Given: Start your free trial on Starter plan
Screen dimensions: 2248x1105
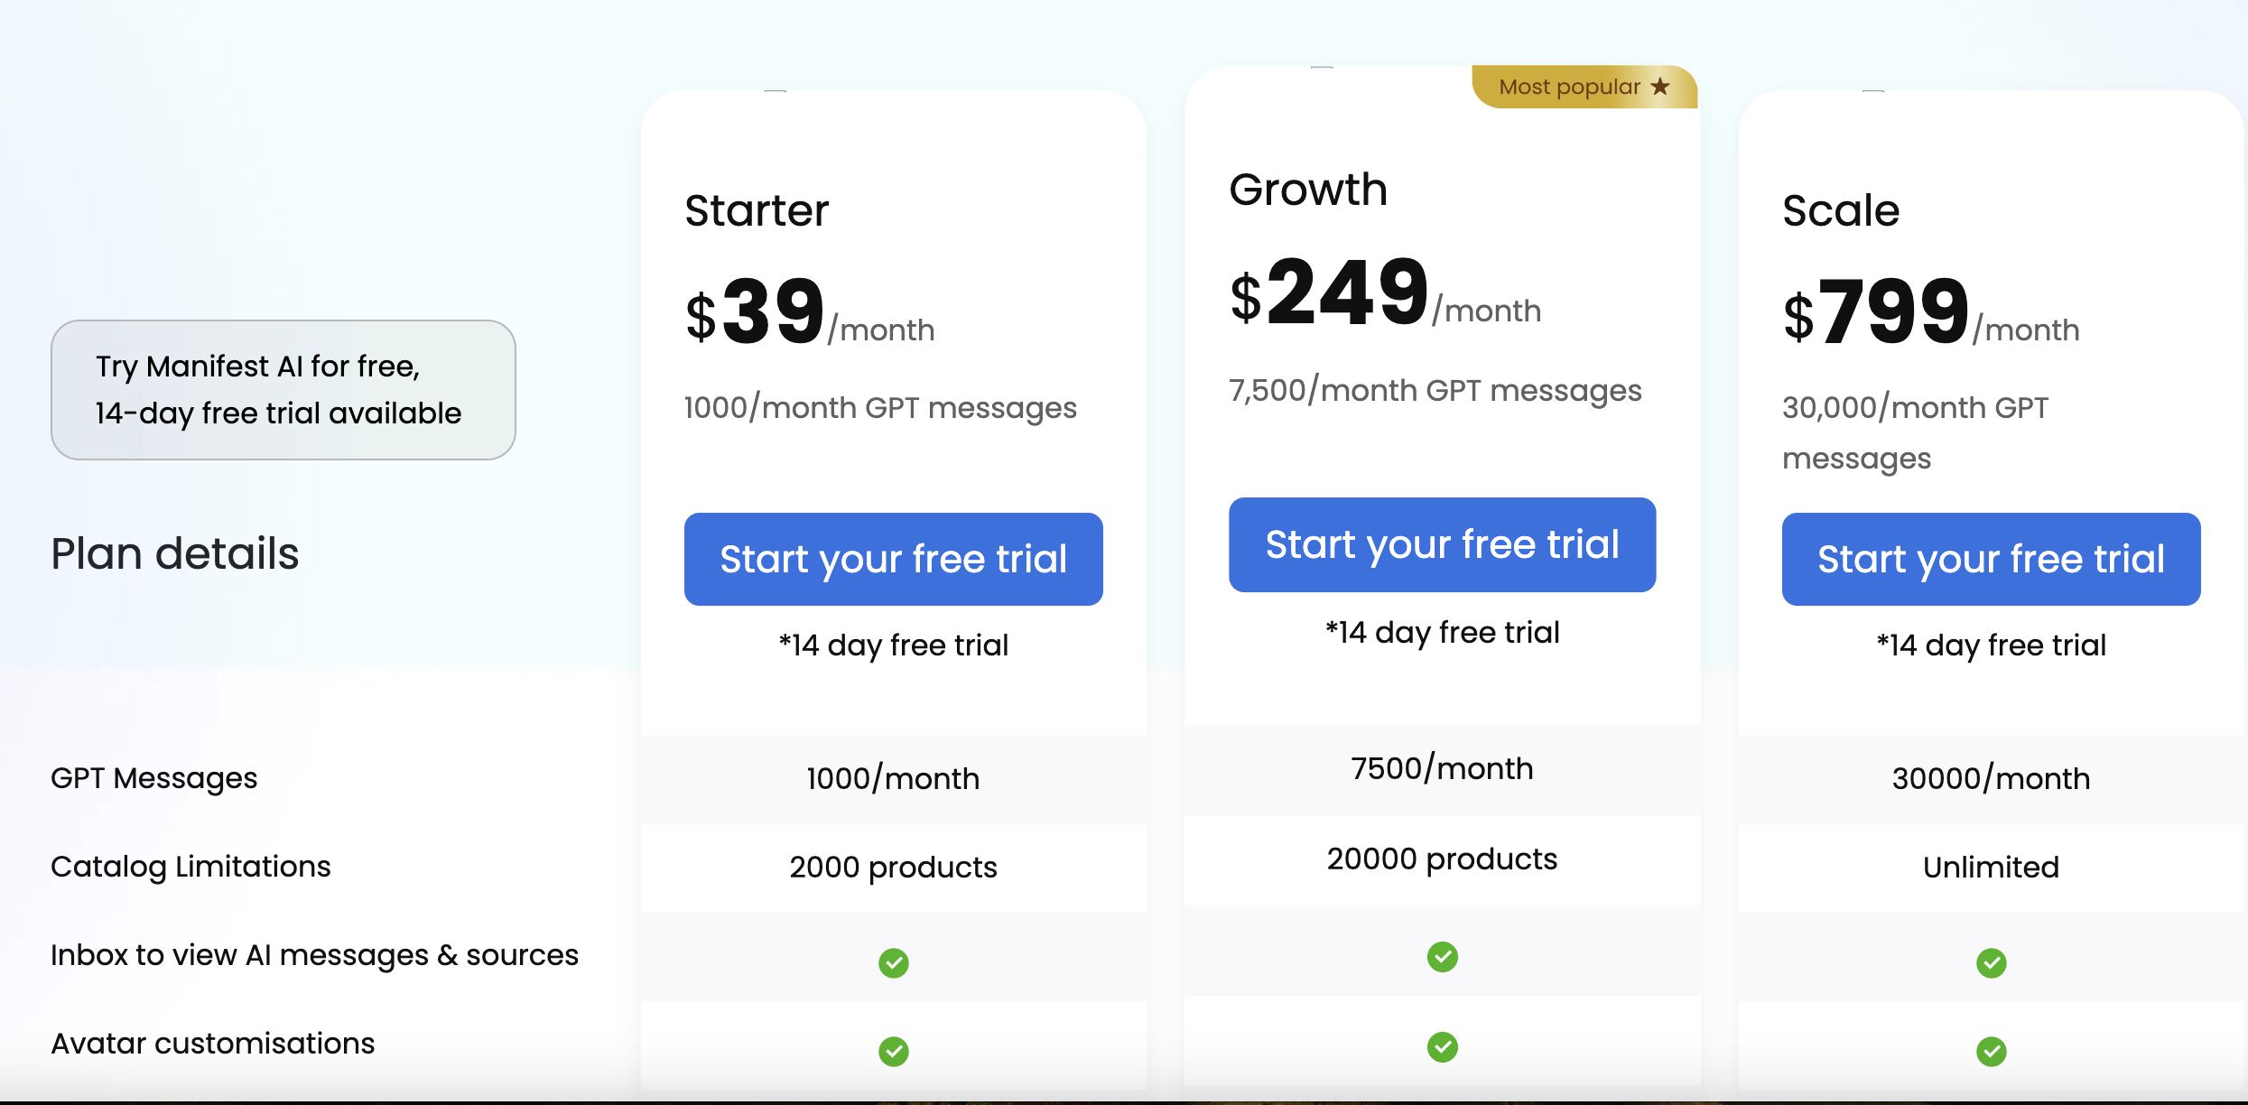Looking at the screenshot, I should [893, 559].
